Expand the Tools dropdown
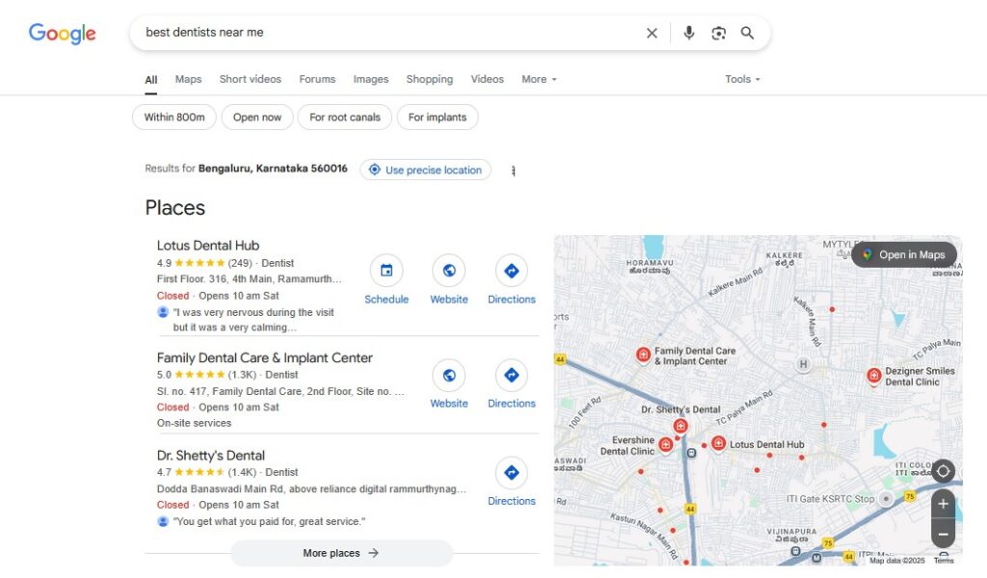This screenshot has height=578, width=987. pyautogui.click(x=742, y=79)
